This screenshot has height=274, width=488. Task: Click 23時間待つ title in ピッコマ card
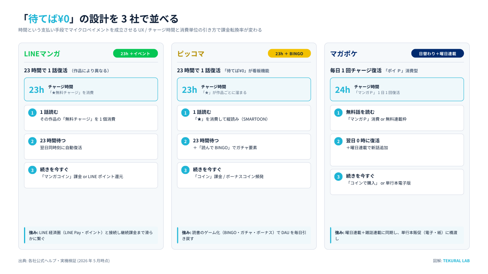pyautogui.click(x=206, y=140)
